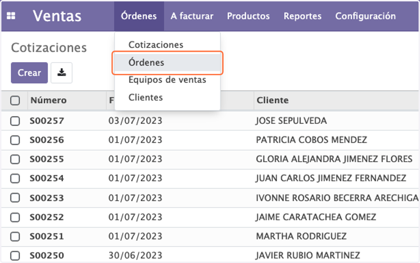Open order number S00256
Screen dimensions: 420x263
(47, 140)
